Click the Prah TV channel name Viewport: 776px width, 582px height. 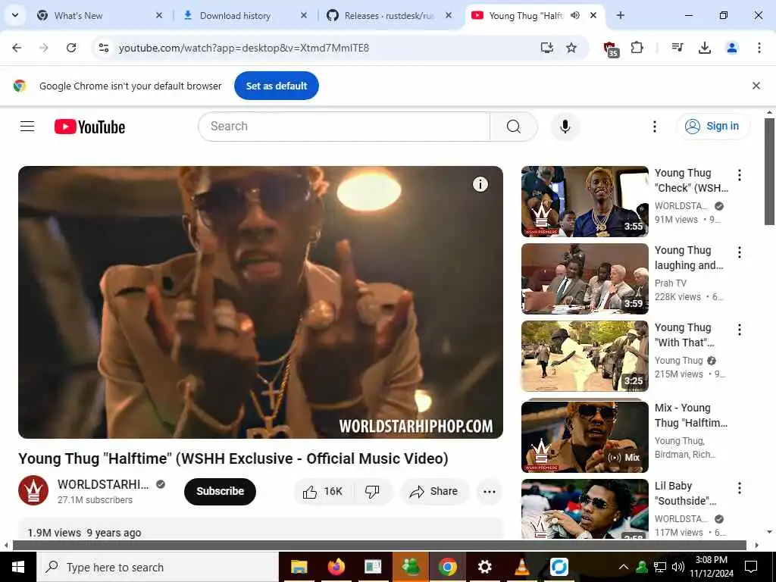(x=670, y=283)
